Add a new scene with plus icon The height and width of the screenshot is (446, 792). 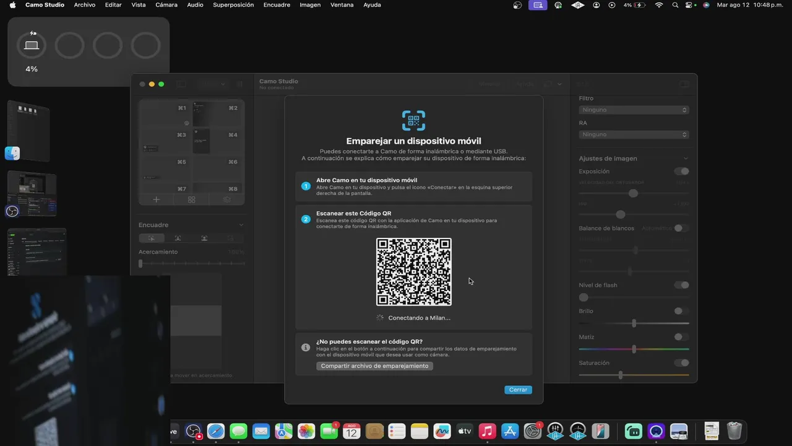pyautogui.click(x=157, y=199)
